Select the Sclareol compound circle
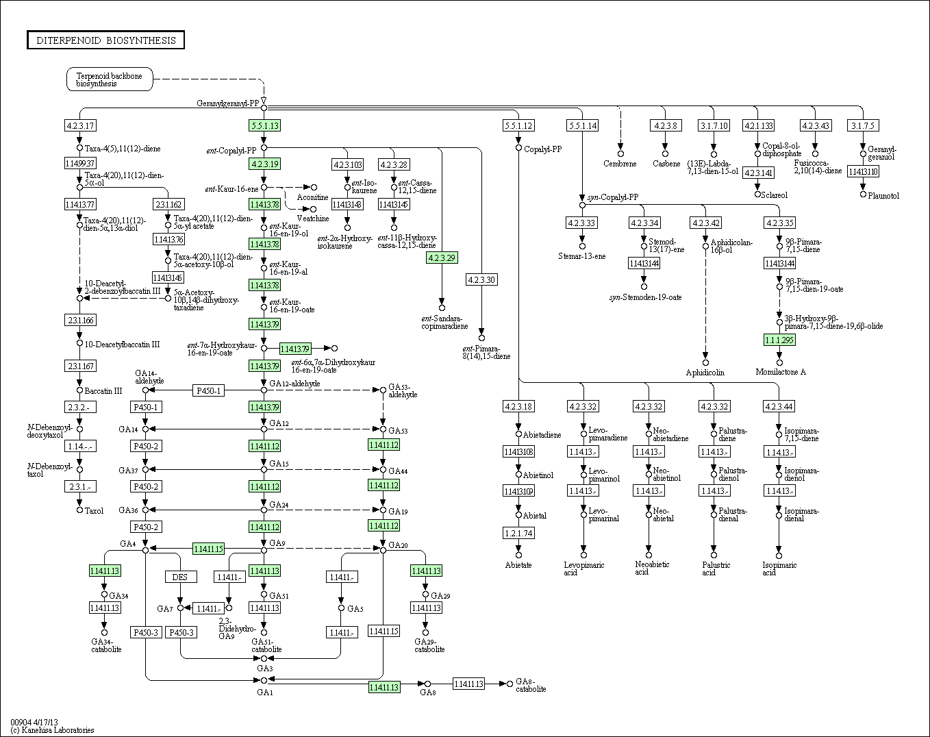 [757, 194]
